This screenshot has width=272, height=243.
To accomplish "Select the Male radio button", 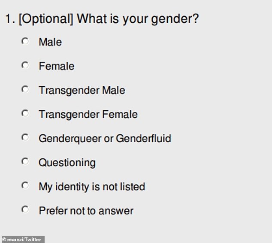I will tap(25, 41).
